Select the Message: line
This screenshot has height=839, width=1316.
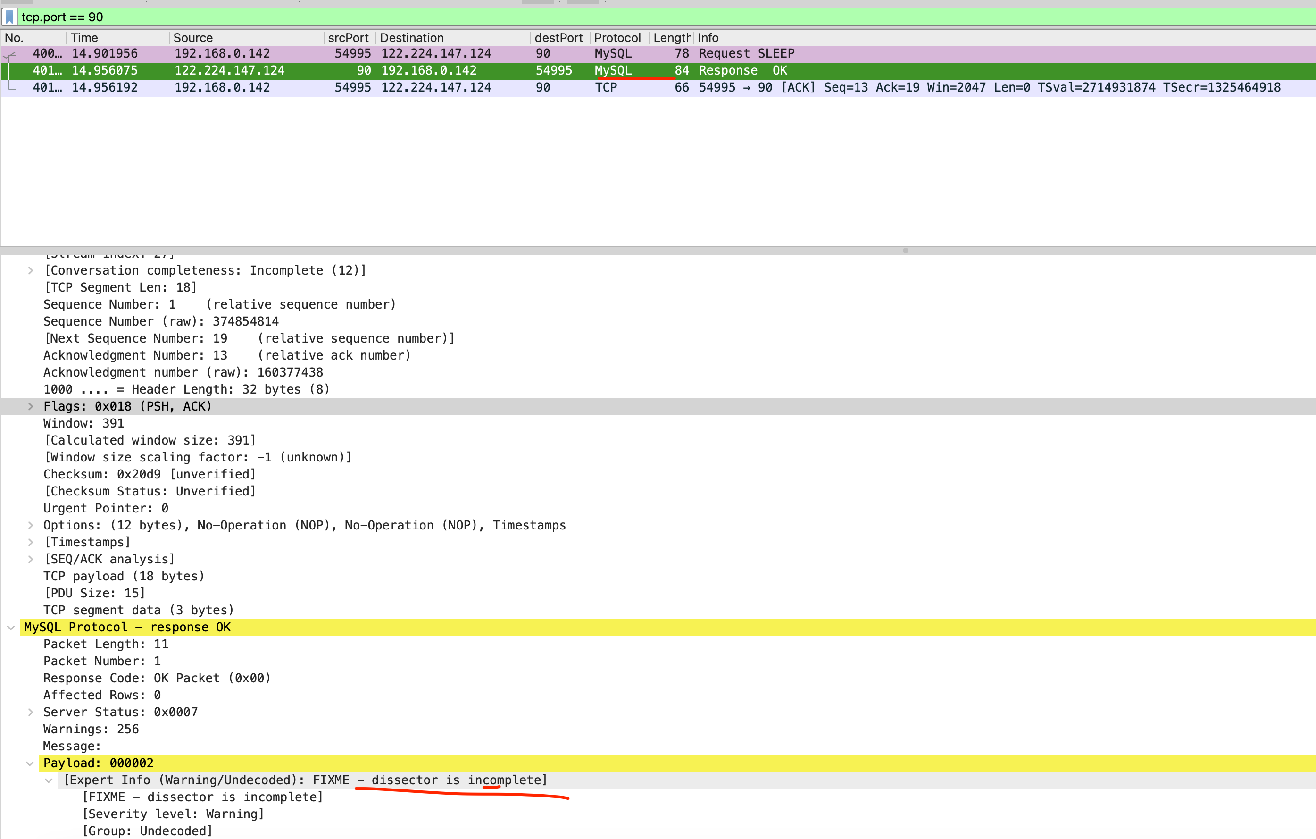(x=73, y=747)
